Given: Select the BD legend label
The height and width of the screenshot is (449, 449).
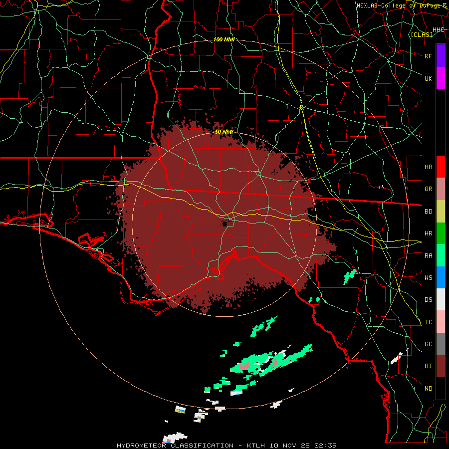Looking at the screenshot, I should tap(428, 212).
